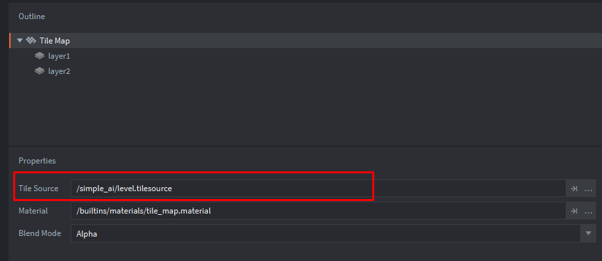The image size is (602, 261).
Task: Click the Blend Mode property label
Action: pos(40,233)
